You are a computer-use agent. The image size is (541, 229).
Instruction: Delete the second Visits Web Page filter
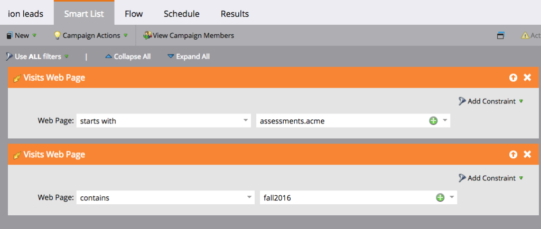coord(527,155)
